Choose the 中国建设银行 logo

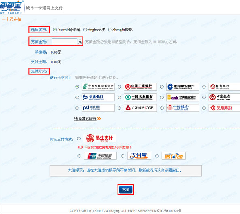183,87
